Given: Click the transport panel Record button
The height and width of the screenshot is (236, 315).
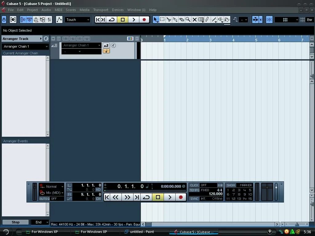Looking at the screenshot, I should [181, 197].
